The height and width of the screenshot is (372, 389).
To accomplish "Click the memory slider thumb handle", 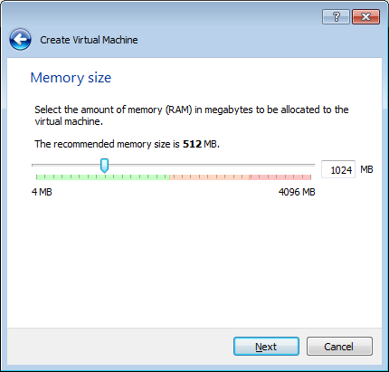I will (x=104, y=166).
